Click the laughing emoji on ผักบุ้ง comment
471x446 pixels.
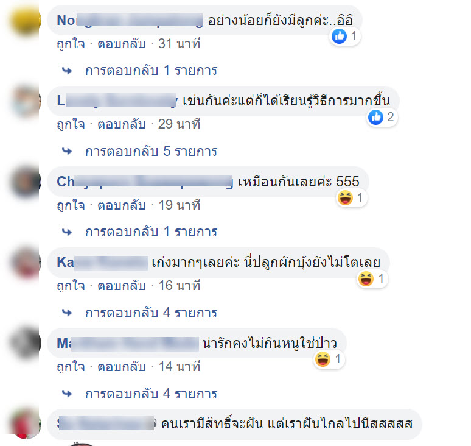(366, 278)
